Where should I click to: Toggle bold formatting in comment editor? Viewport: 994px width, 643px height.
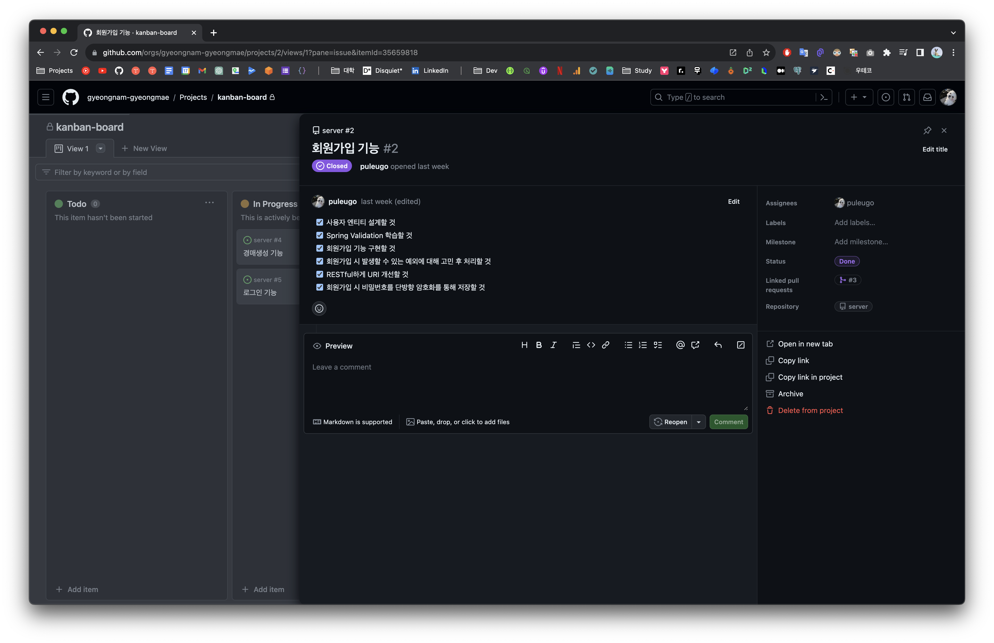[x=539, y=345]
